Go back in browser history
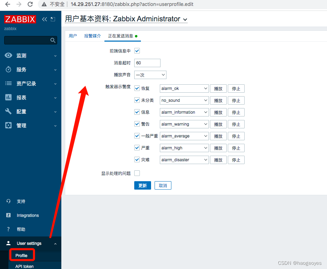Screen dimensions: 327x269 8,4
